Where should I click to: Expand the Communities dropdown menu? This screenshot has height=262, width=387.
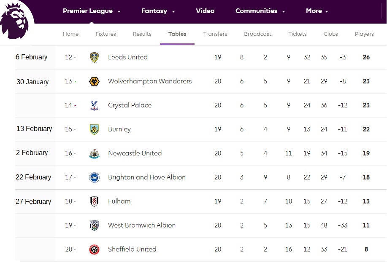pyautogui.click(x=260, y=11)
